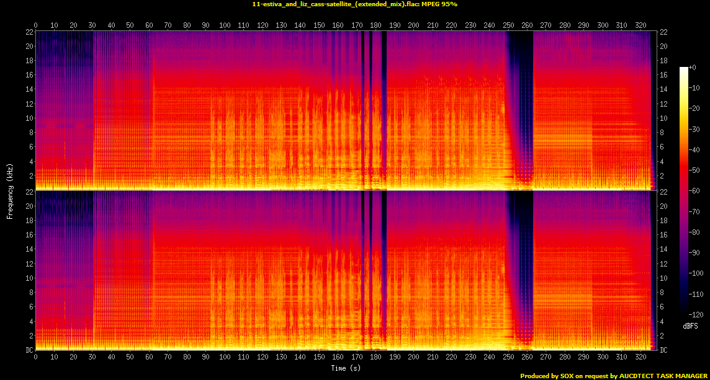This screenshot has width=710, height=380.
Task: Click the '100' tick on the bottom time axis
Action: (x=225, y=357)
